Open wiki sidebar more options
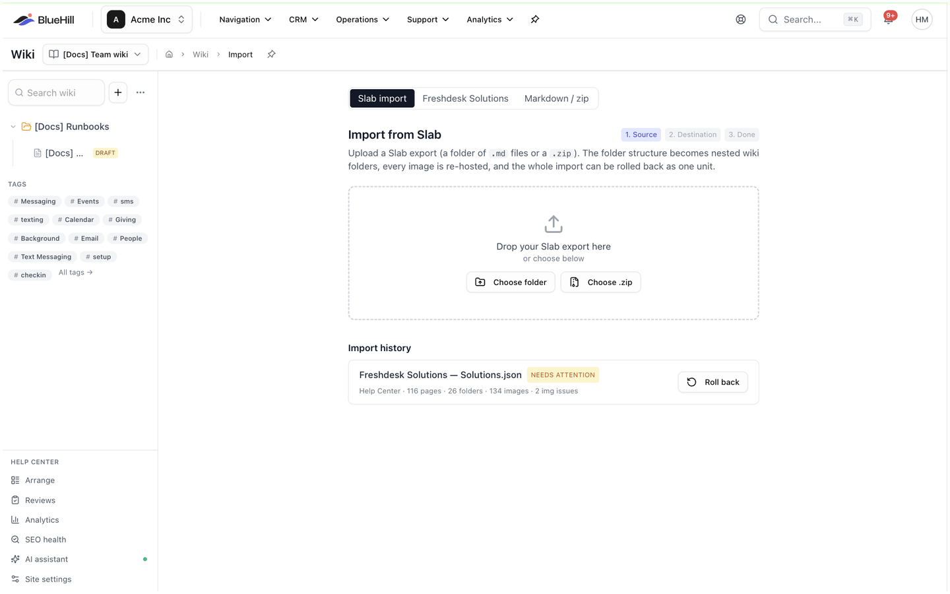The image size is (950, 594). point(141,93)
